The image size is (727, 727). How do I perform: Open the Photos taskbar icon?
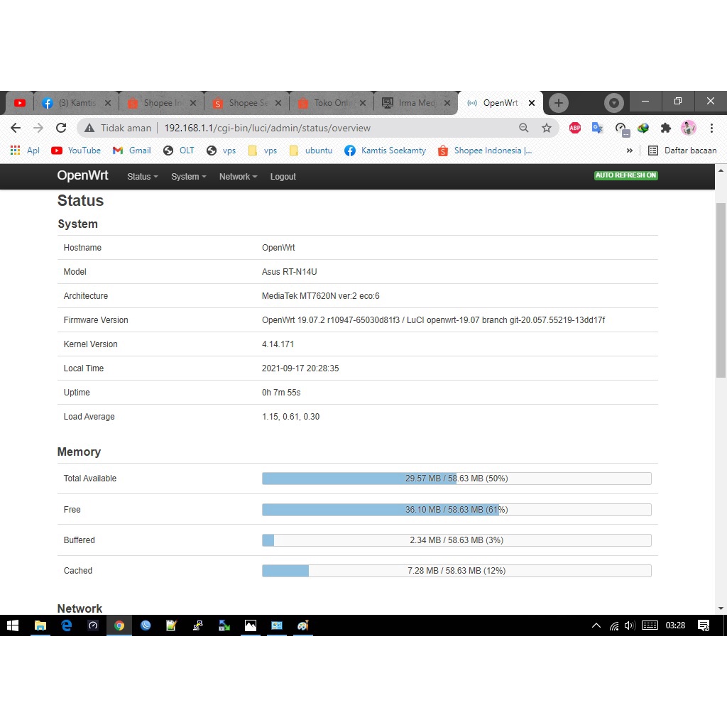tap(251, 625)
